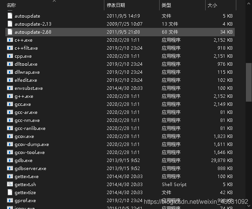Click the cpp.exe application icon
The width and height of the screenshot is (252, 209).
(10, 56)
